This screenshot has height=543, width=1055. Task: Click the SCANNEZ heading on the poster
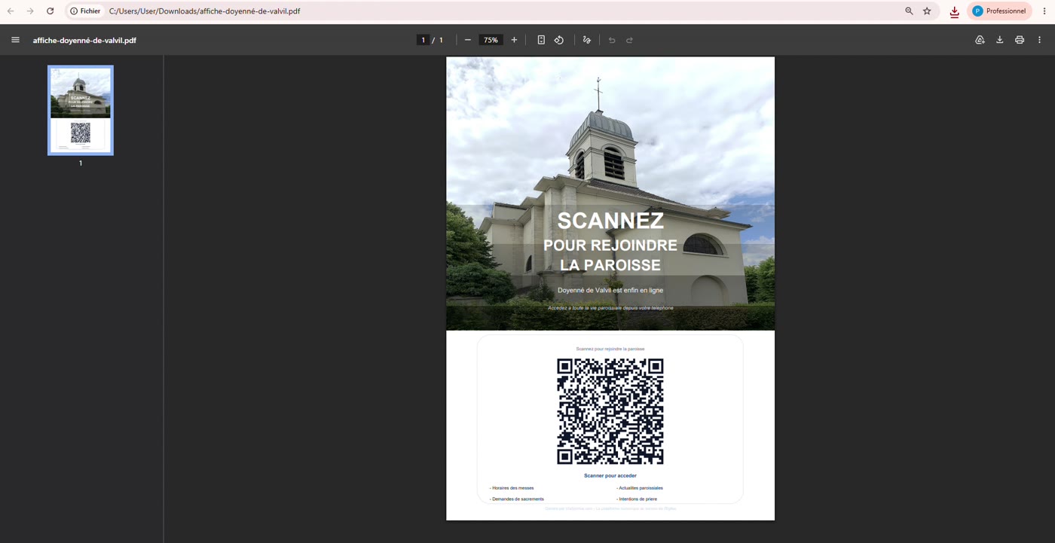click(x=610, y=221)
